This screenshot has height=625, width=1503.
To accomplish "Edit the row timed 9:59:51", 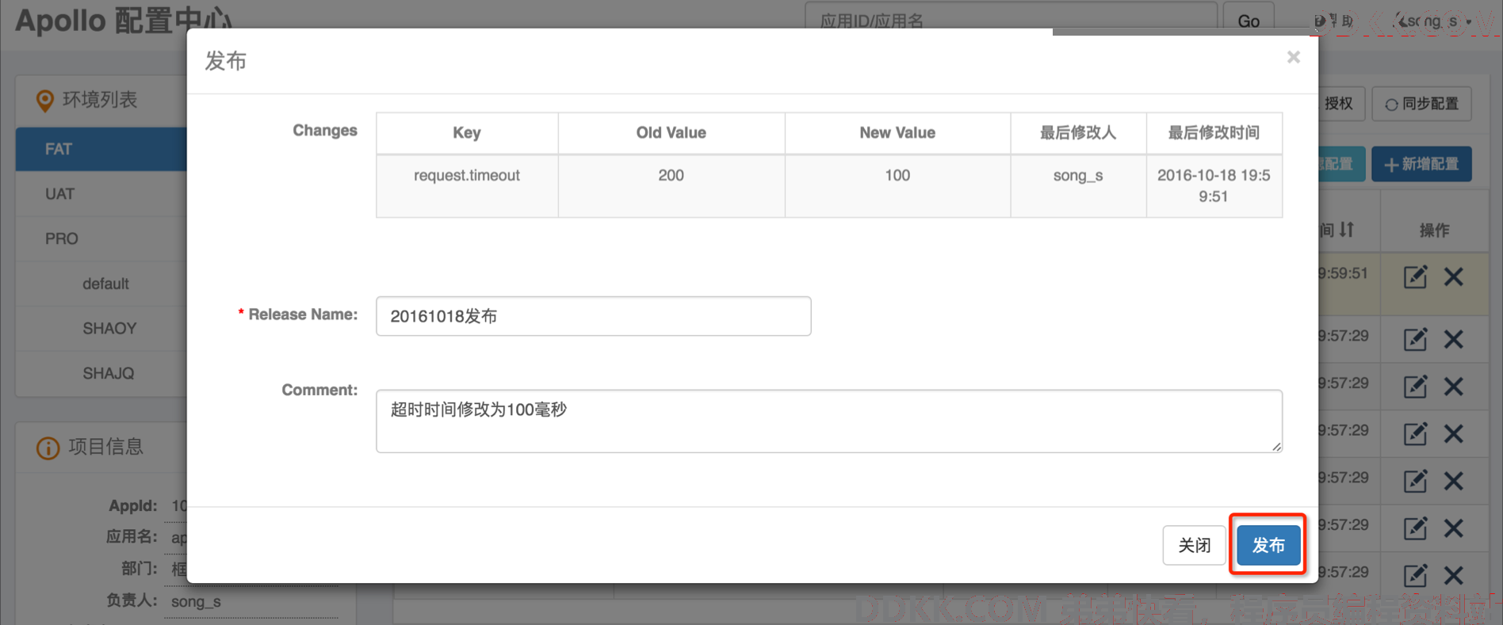I will tap(1415, 276).
